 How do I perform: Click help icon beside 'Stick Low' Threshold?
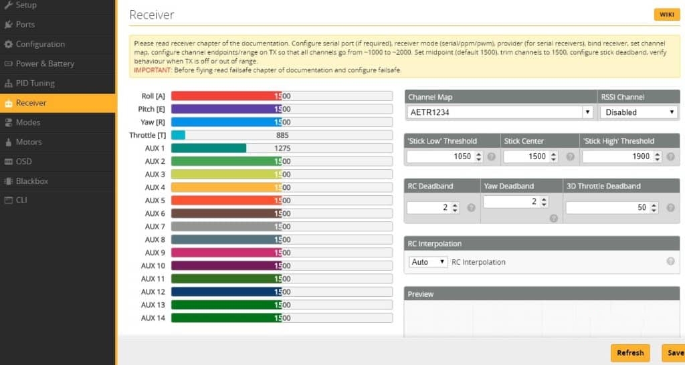pos(492,156)
